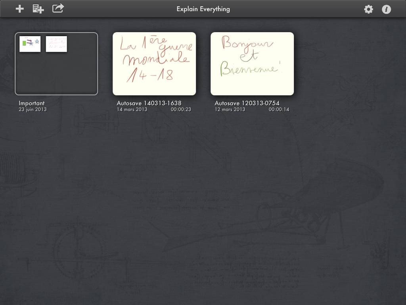Click the Autosave 120313-0754 project title
Image resolution: width=406 pixels, height=305 pixels.
247,103
